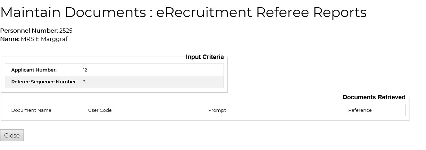Click the Document Name column header
426x150 pixels.
point(31,110)
